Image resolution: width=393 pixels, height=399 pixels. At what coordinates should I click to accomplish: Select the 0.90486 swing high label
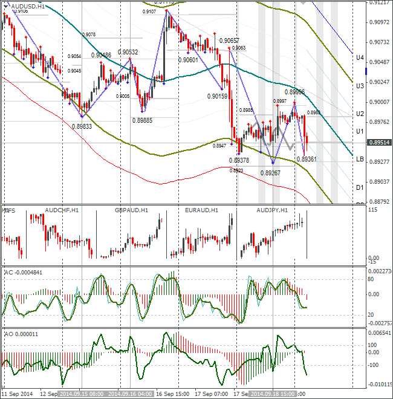[x=101, y=55]
